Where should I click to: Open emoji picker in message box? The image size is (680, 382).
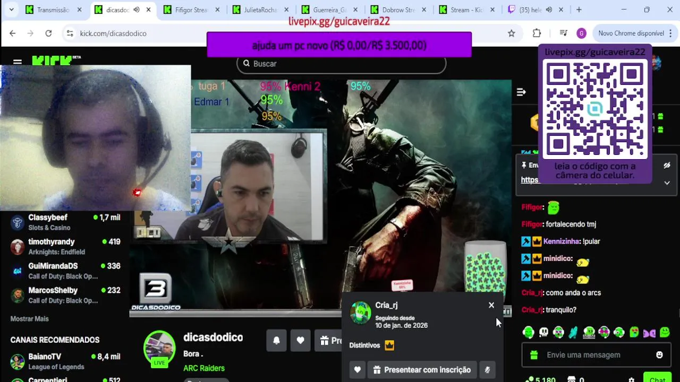(659, 355)
